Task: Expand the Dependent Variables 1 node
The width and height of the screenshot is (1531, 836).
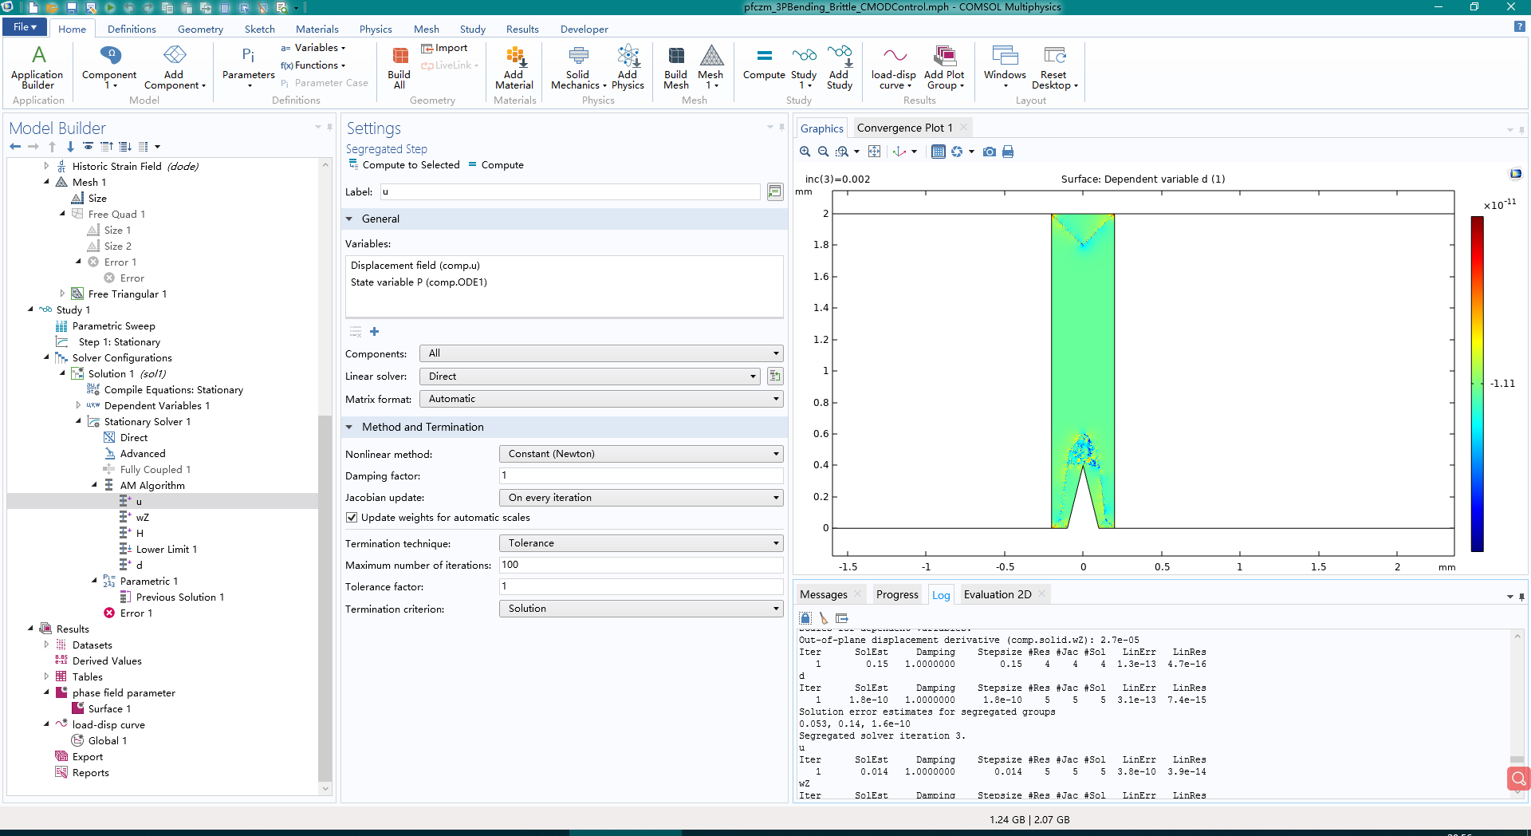Action: tap(78, 405)
